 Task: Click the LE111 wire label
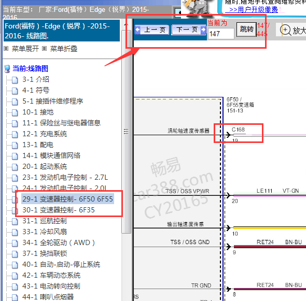tap(265, 191)
